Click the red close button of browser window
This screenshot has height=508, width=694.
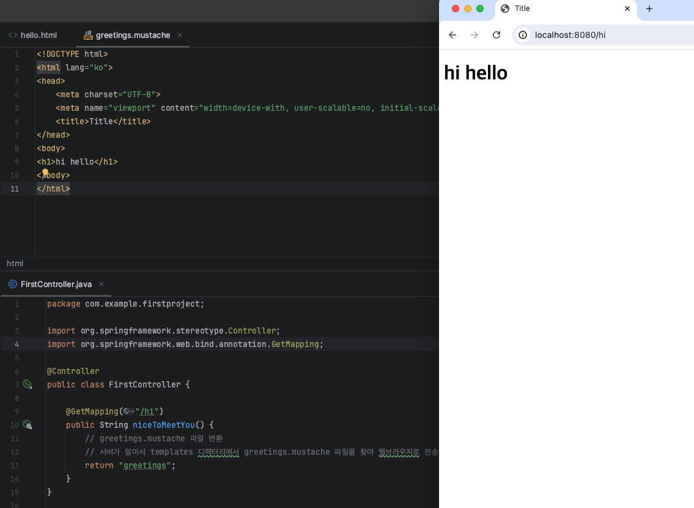[456, 9]
